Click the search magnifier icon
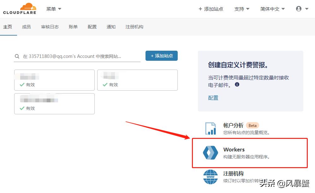This screenshot has height=193, width=315. [x=17, y=56]
